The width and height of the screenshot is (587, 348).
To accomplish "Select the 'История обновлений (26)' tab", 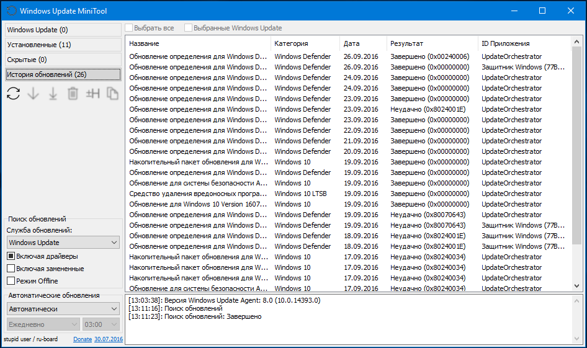I will (x=63, y=74).
